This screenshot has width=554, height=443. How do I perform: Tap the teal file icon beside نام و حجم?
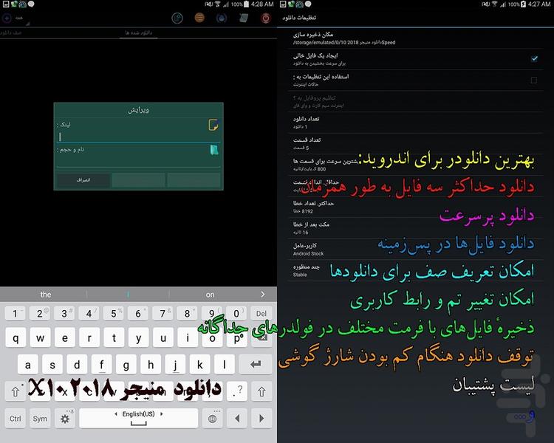(214, 150)
